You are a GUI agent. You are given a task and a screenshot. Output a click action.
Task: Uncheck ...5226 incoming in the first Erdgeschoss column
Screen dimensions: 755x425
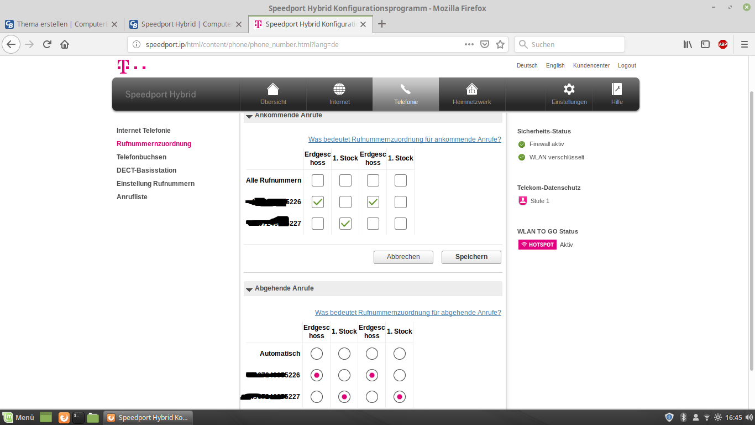318,202
